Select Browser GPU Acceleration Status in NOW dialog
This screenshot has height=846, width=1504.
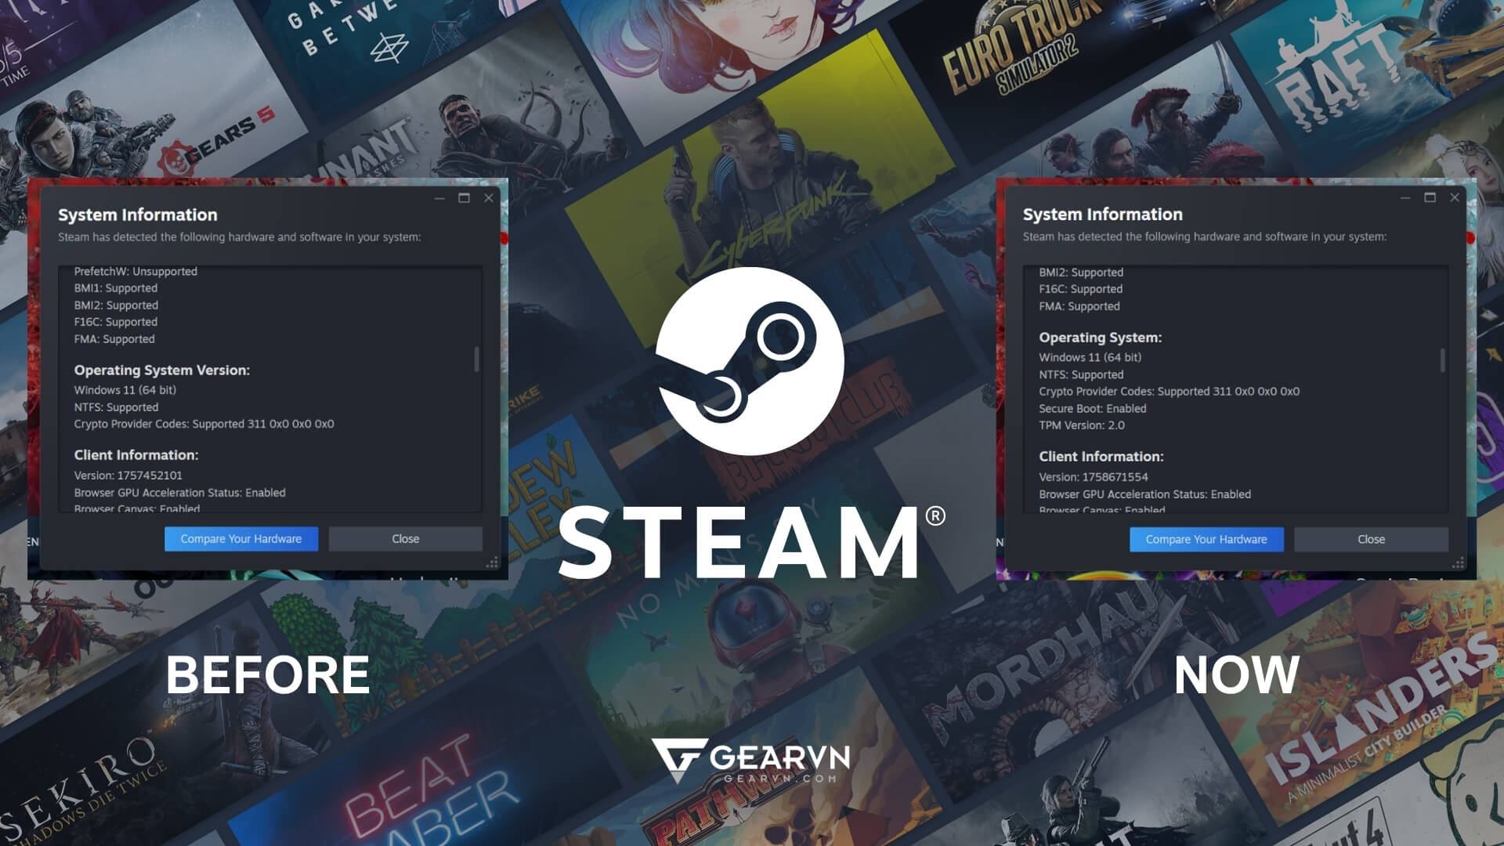tap(1144, 494)
